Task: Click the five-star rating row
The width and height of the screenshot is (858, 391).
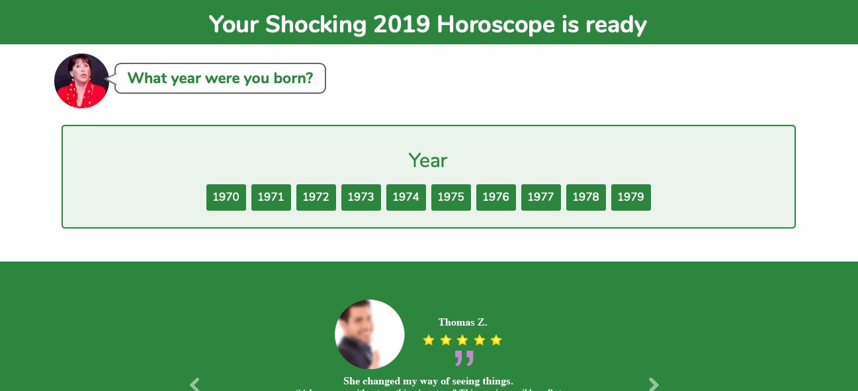Action: 462,340
